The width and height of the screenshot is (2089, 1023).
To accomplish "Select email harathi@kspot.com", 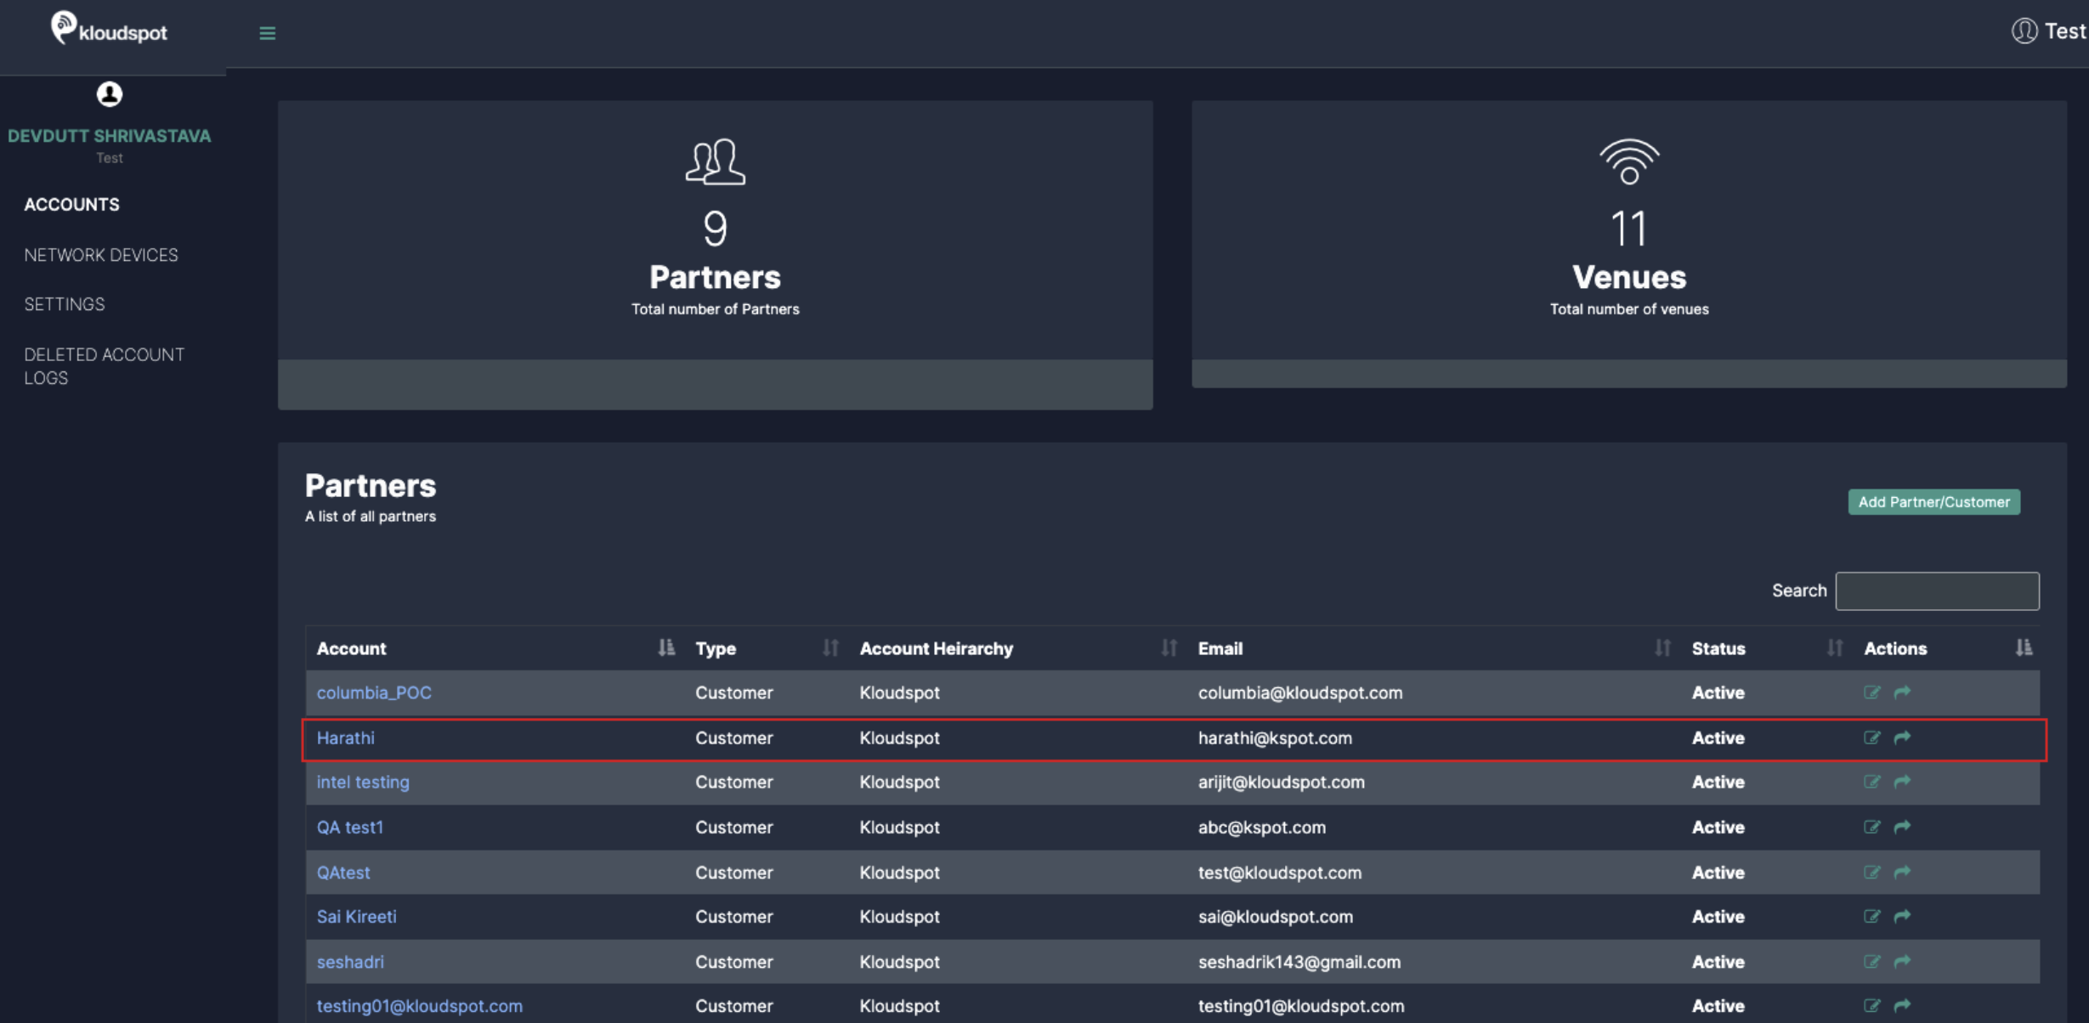I will click(1275, 738).
